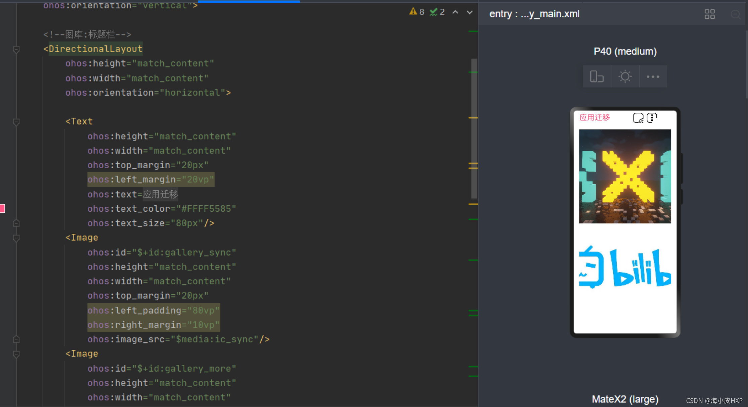Click the more icon in phone preview header
The image size is (748, 407).
pyautogui.click(x=652, y=118)
